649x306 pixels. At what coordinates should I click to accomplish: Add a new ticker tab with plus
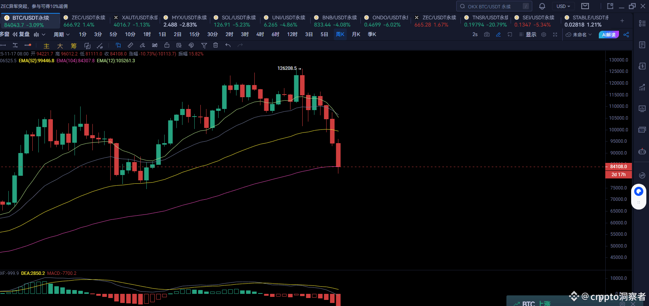(622, 21)
